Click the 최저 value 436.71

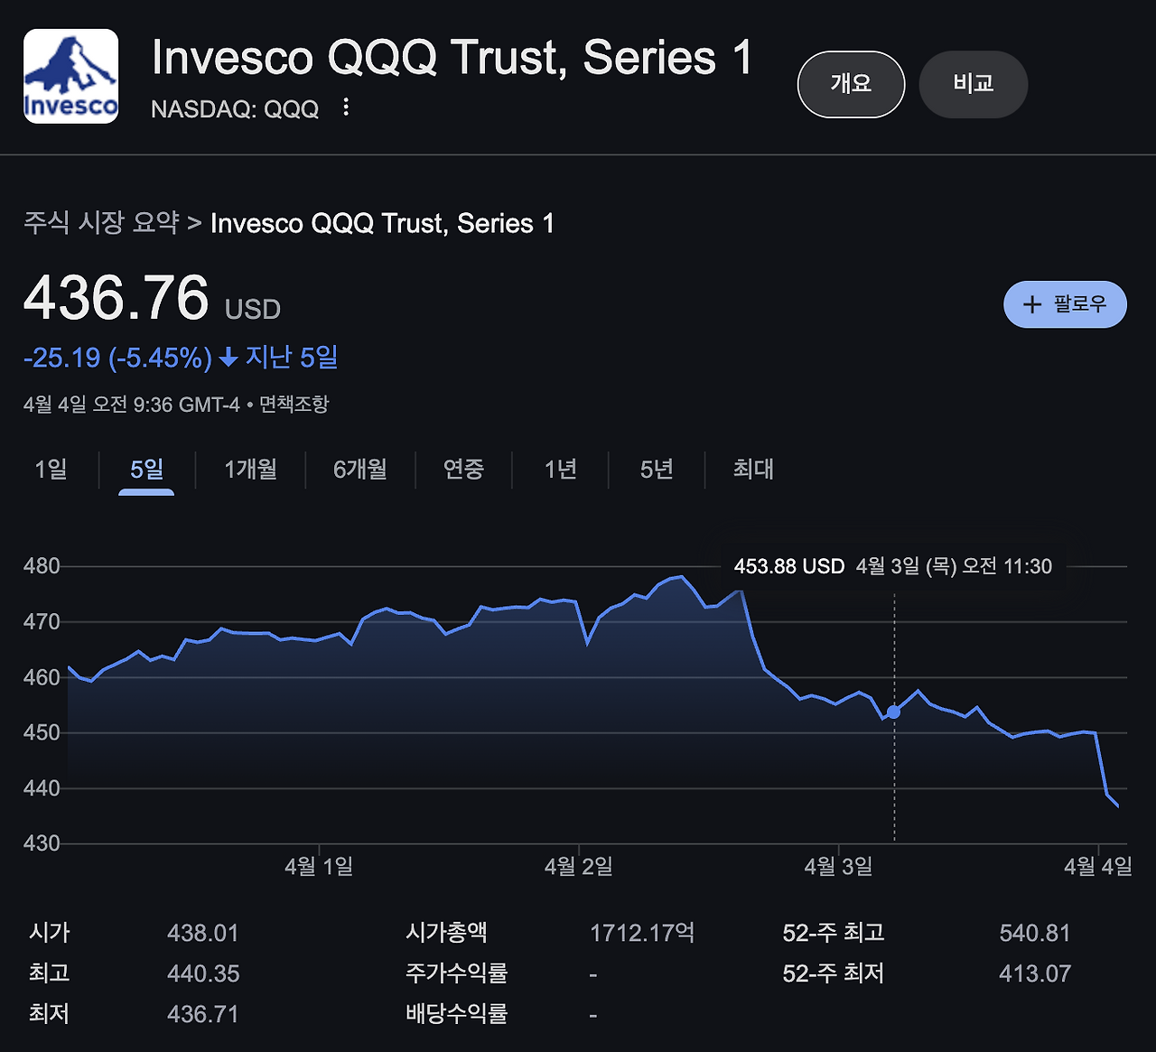(202, 1014)
